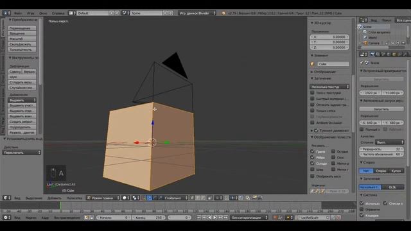This screenshot has width=411, height=231.
Task: Click the Render properties tab icon
Action: [x=372, y=54]
